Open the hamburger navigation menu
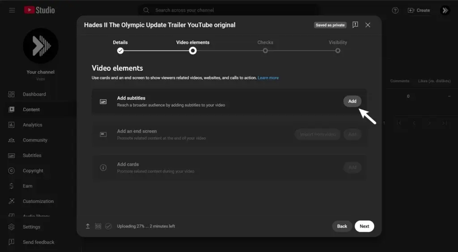 point(12,10)
